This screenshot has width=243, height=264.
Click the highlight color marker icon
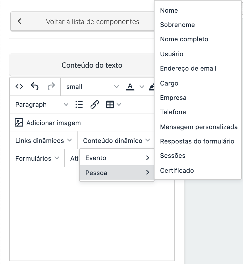tap(152, 87)
